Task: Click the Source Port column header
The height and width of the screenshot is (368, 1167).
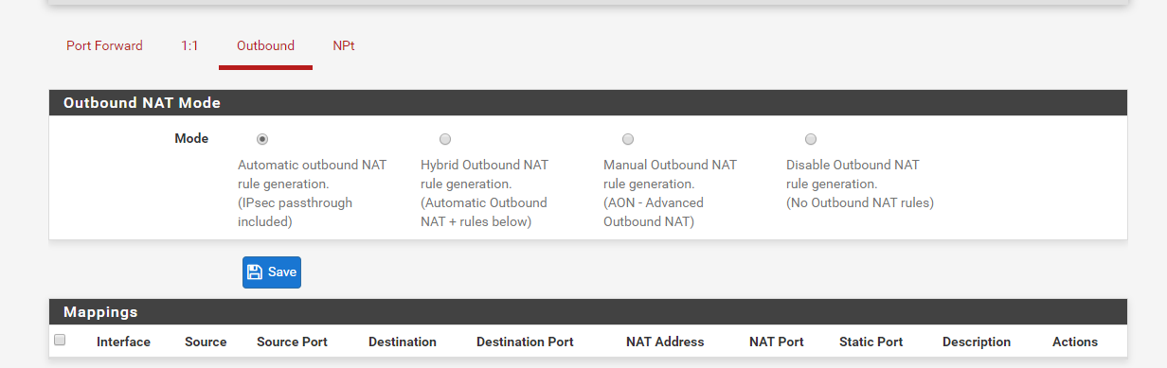Action: coord(292,342)
